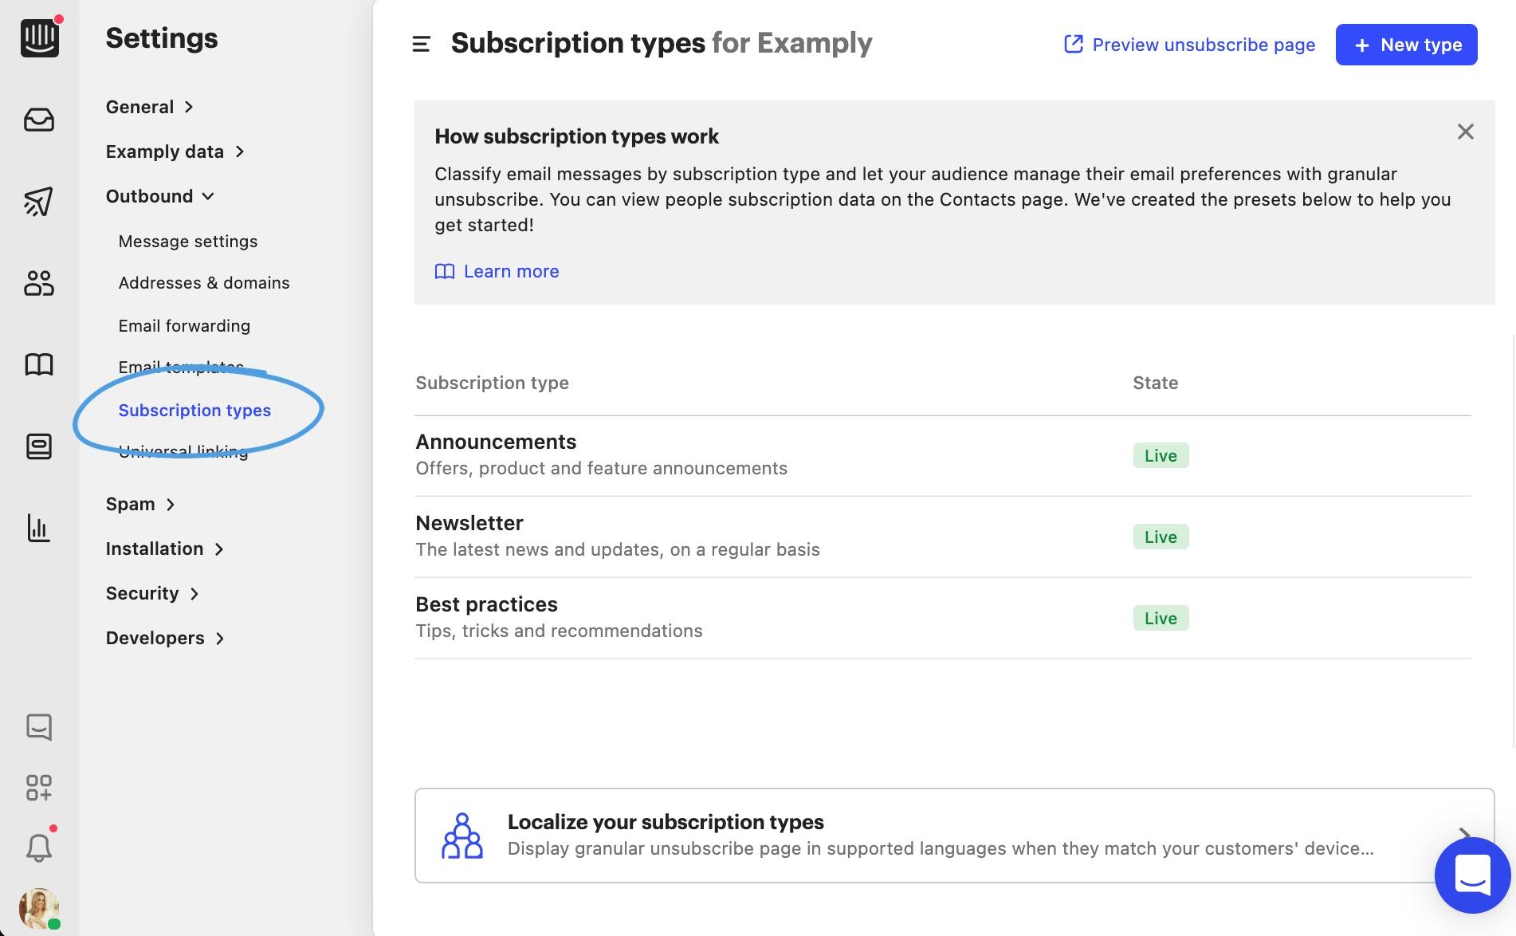
Task: Click the Subscription types for Examply title
Action: click(x=662, y=43)
